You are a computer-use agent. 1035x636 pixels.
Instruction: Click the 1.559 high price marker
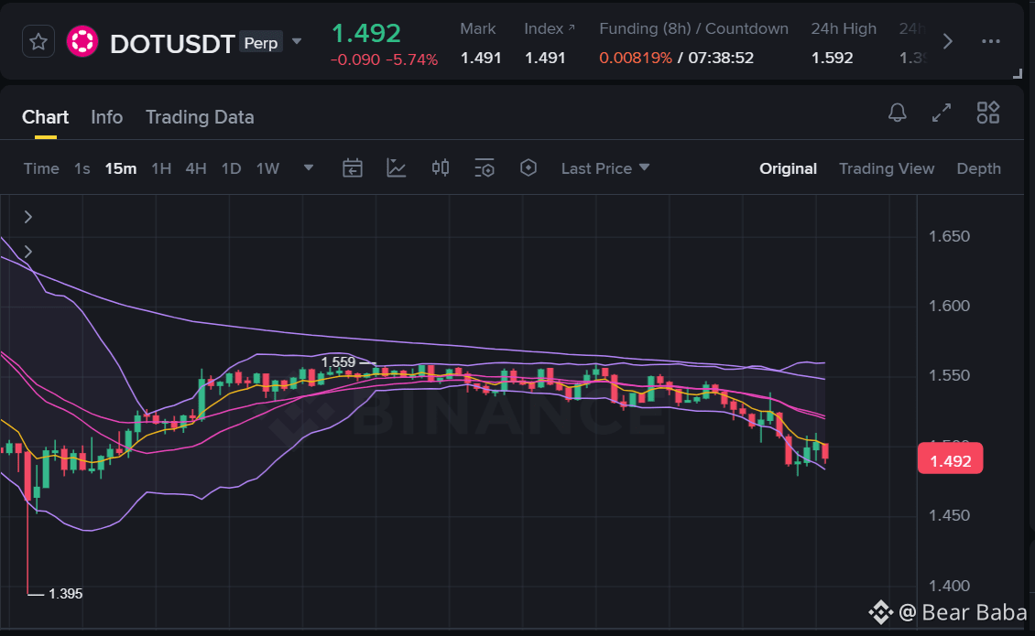click(338, 362)
